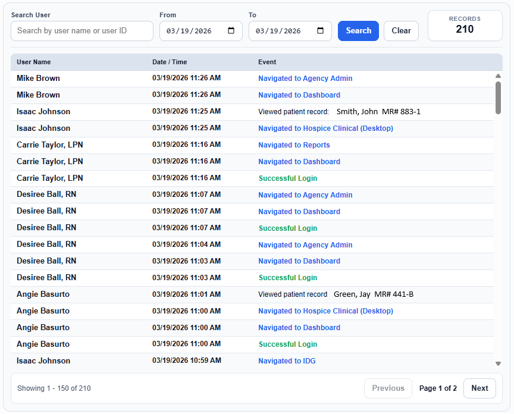The width and height of the screenshot is (514, 414).
Task: Click Desiree Ball's 11:07 AM Successful Login
Action: point(288,228)
